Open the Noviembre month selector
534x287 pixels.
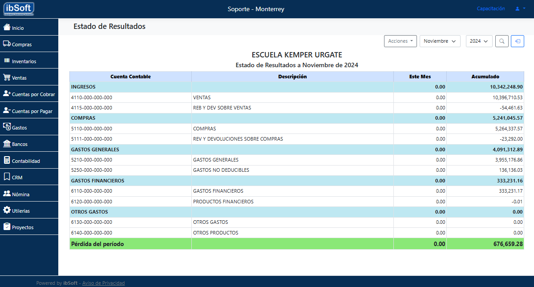point(440,41)
